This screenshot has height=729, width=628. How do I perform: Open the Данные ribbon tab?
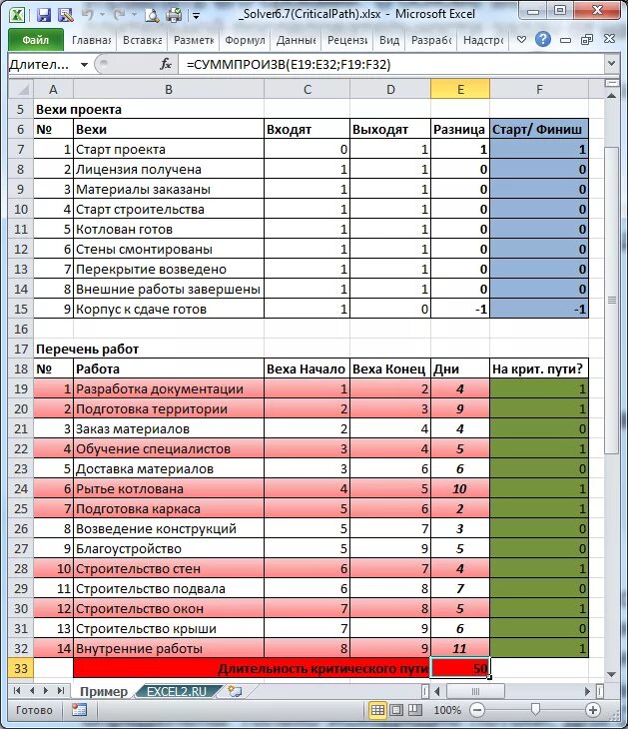(297, 41)
